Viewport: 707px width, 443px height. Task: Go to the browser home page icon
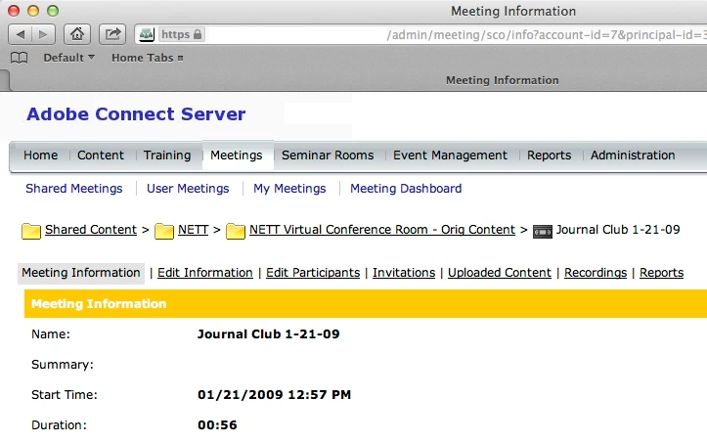pos(77,34)
